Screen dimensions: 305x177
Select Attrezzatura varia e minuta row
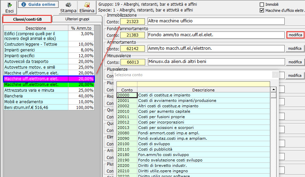49,90
